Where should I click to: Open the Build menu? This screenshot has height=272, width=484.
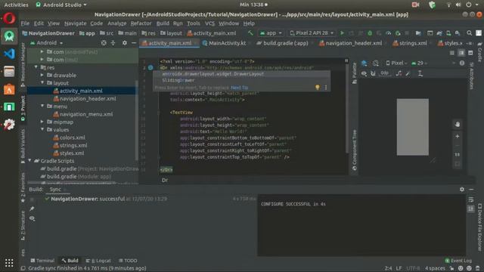(x=163, y=23)
